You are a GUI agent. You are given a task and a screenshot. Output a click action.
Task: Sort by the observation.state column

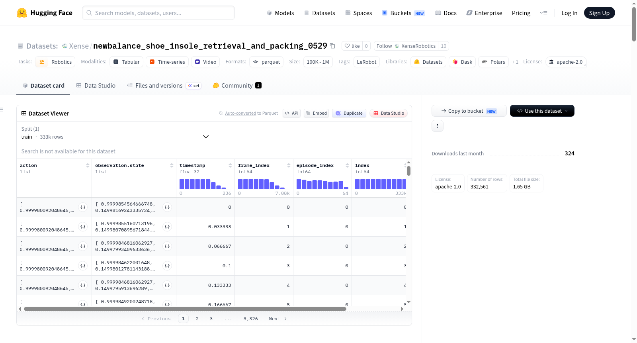click(x=172, y=165)
